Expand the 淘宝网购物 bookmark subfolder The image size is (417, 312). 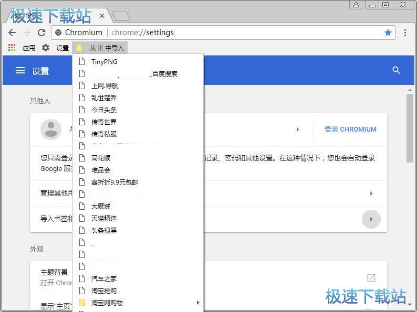pyautogui.click(x=138, y=303)
